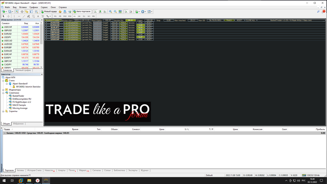Toggle TRACK for the USDCAD row
Viewport: 327px width, 184px height.
(x=123, y=37)
